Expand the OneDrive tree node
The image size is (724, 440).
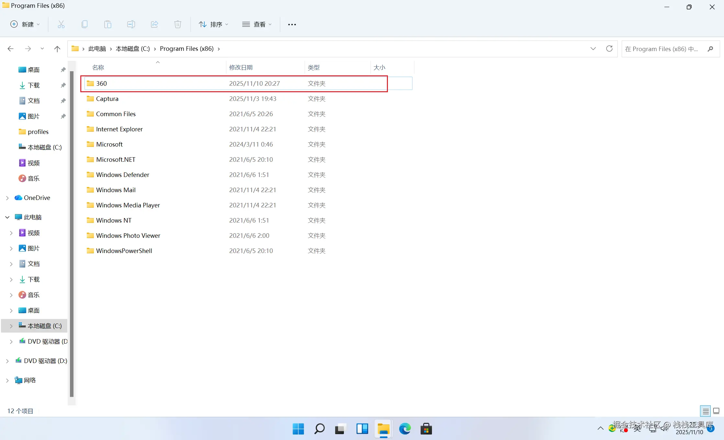(7, 198)
